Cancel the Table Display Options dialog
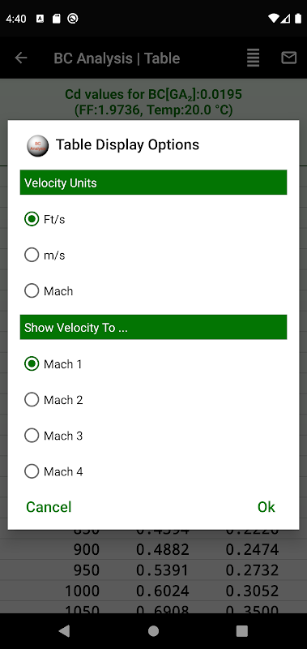This screenshot has width=307, height=649. [x=49, y=507]
